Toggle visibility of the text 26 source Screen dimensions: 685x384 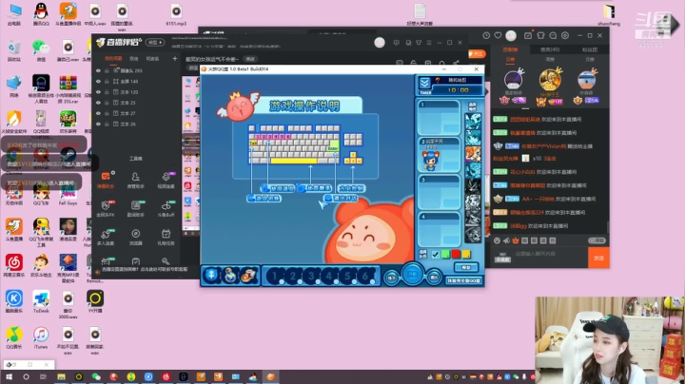(x=98, y=124)
